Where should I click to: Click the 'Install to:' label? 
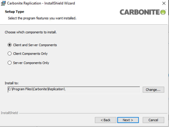pyautogui.click(x=11, y=83)
